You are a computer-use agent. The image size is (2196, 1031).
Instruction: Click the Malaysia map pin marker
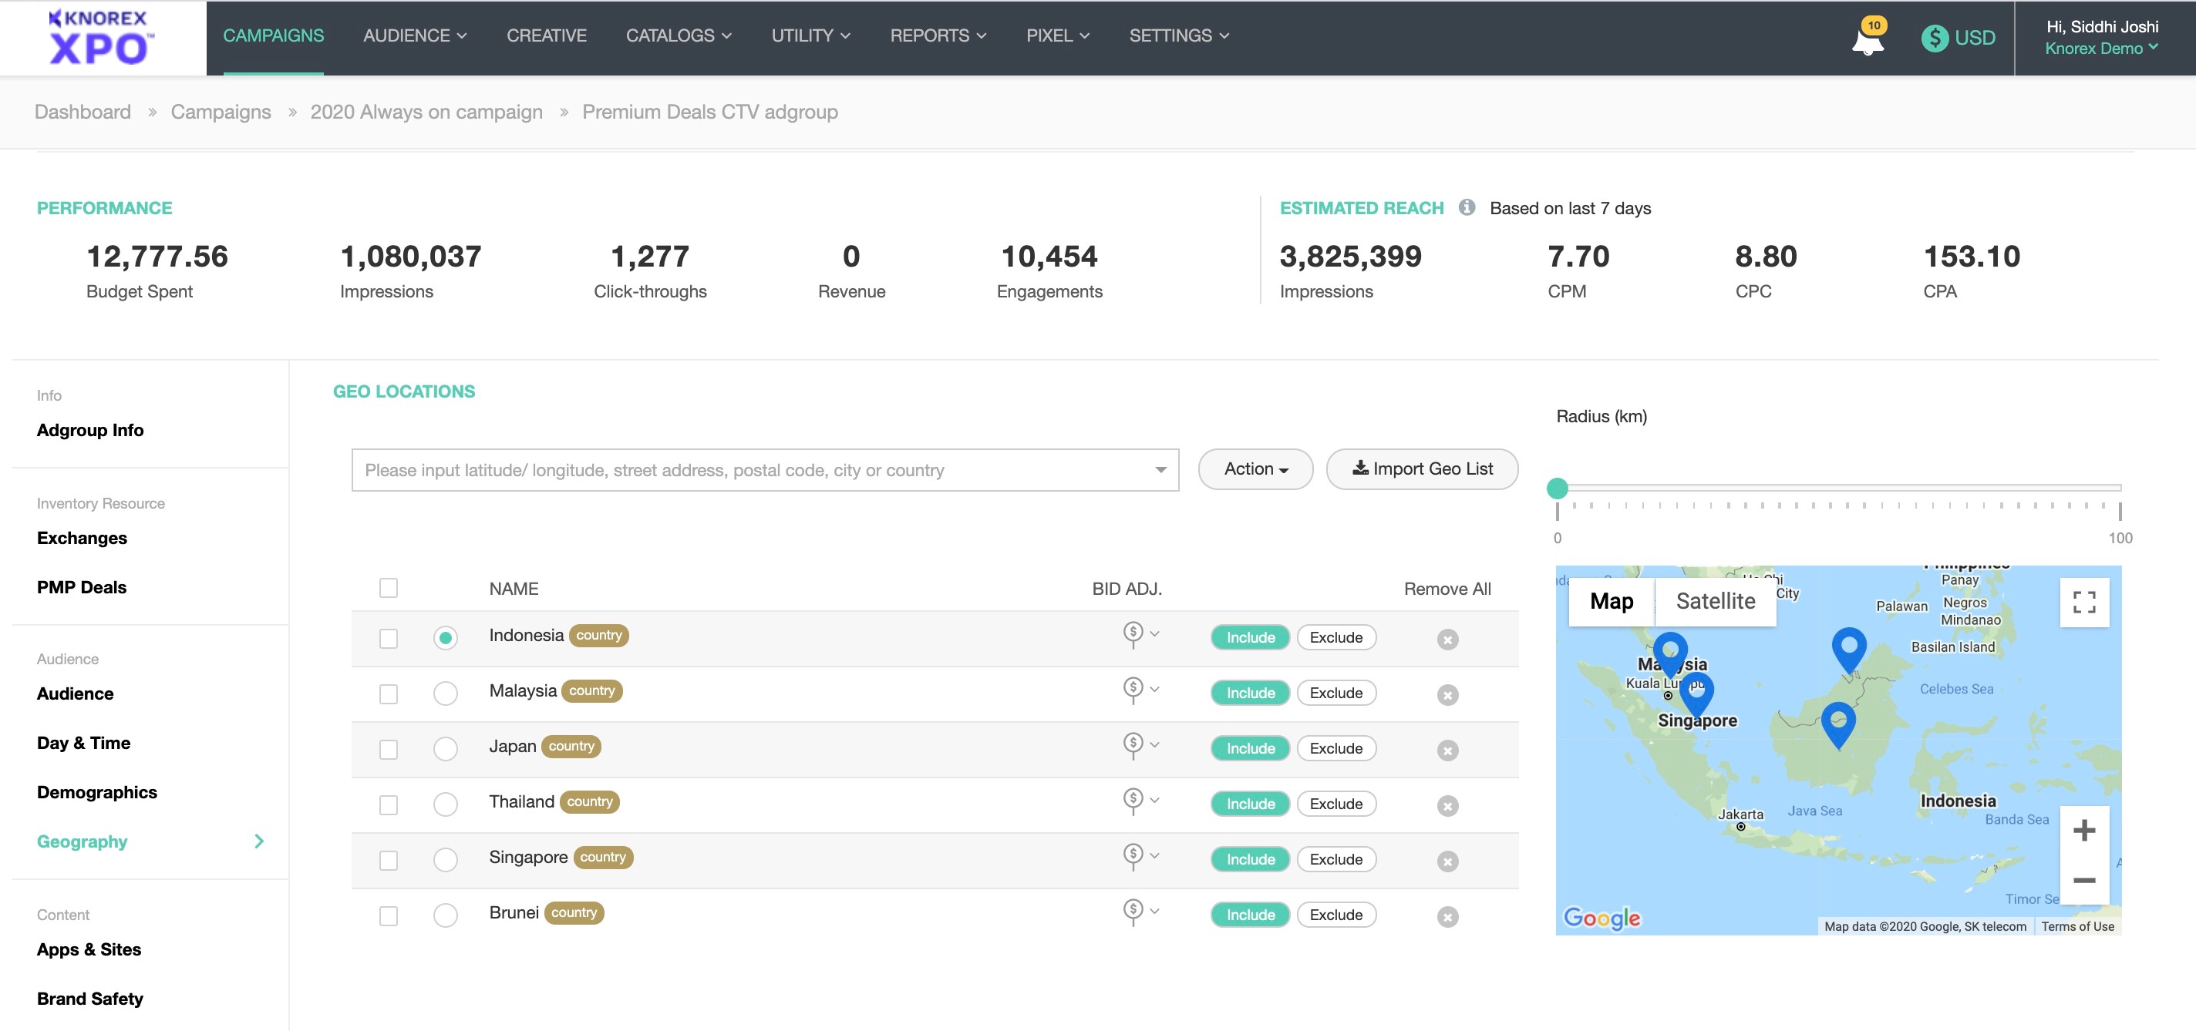[x=1670, y=654]
